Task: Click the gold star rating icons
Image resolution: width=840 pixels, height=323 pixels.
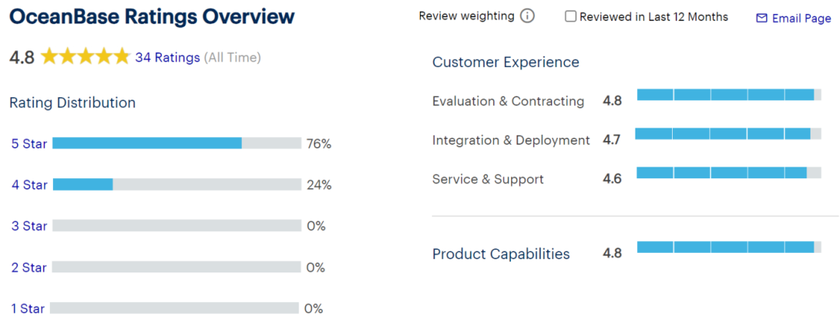Action: pos(86,57)
